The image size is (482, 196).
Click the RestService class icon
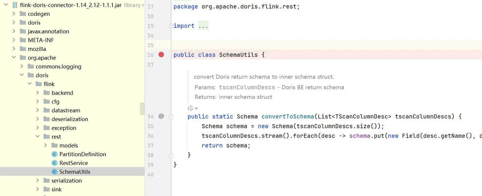pyautogui.click(x=54, y=163)
